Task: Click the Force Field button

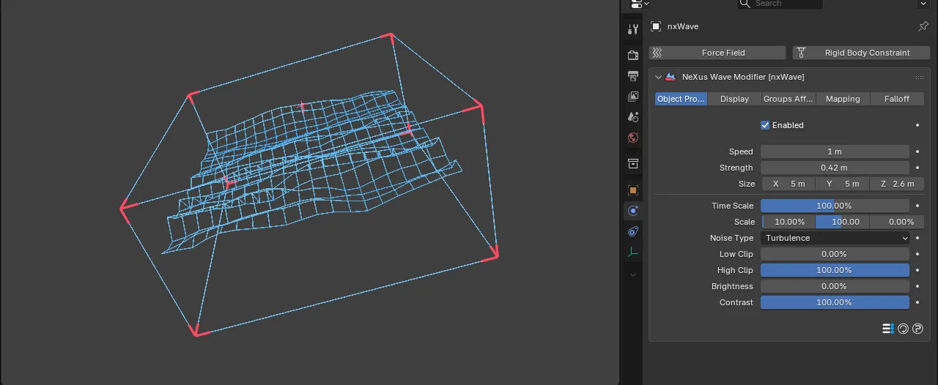Action: tap(717, 53)
